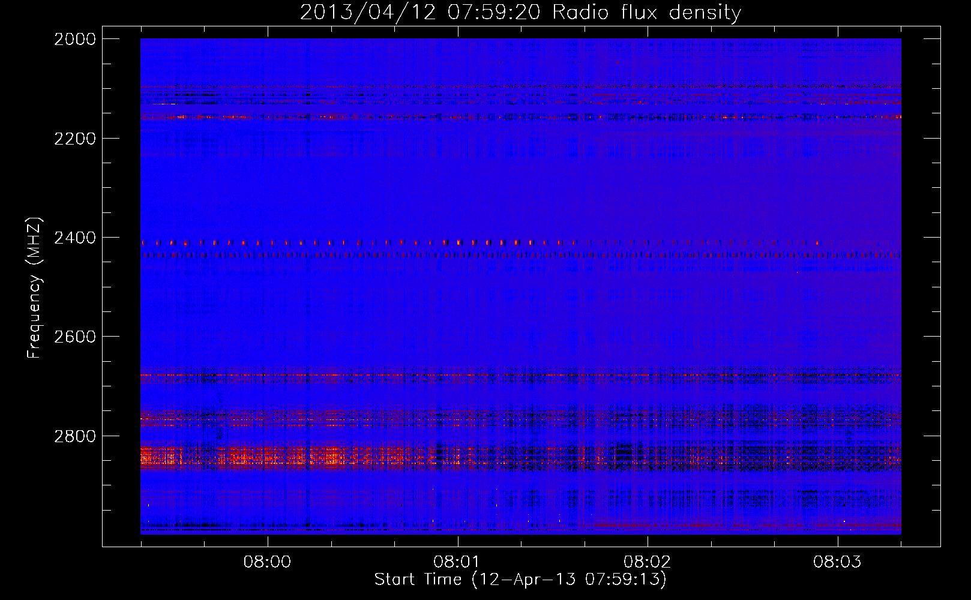
Task: Click the "Frequency (MHZ)" y-axis label
Action: pyautogui.click(x=35, y=287)
